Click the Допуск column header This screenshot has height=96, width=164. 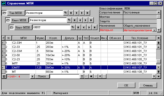[69, 38]
